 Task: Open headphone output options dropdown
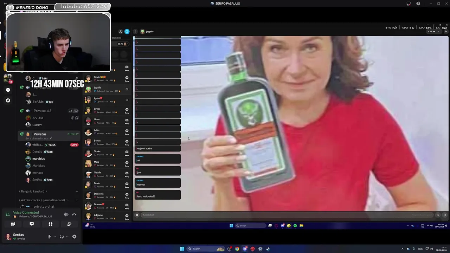[67, 237]
